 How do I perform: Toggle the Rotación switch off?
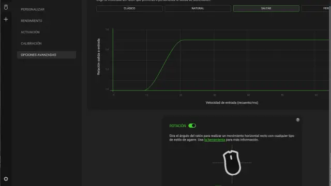[x=192, y=126]
